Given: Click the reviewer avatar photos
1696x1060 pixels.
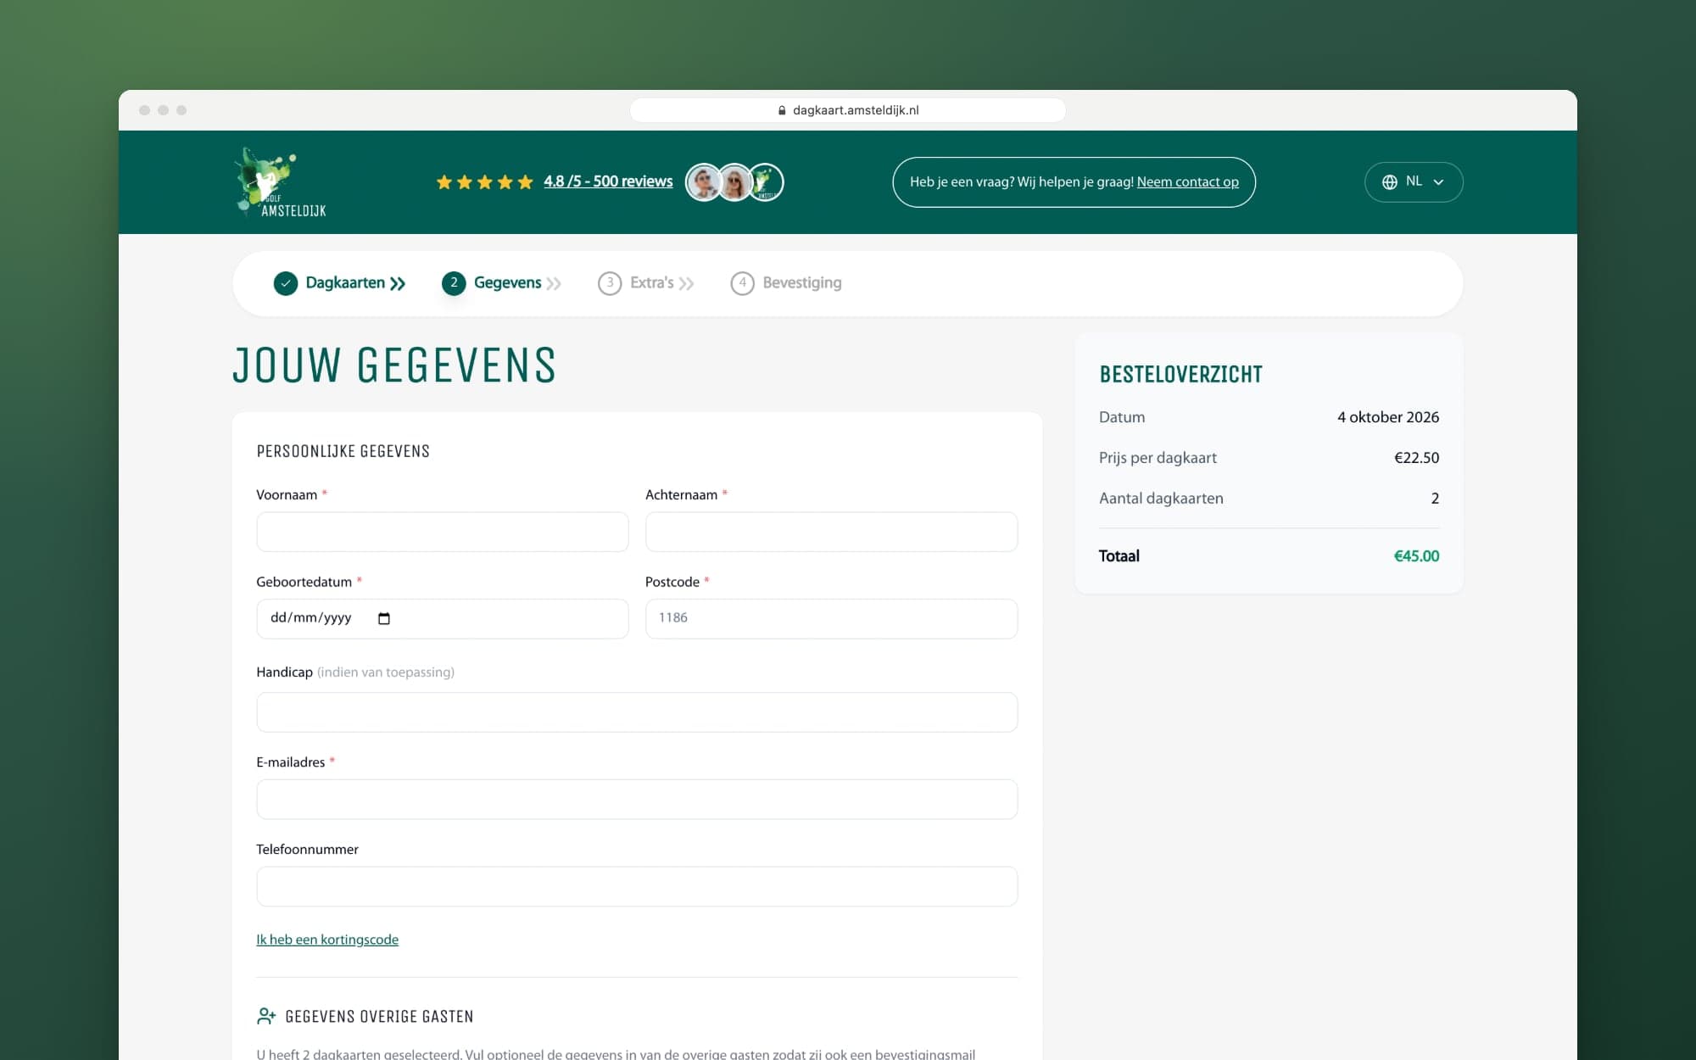Looking at the screenshot, I should 734,182.
